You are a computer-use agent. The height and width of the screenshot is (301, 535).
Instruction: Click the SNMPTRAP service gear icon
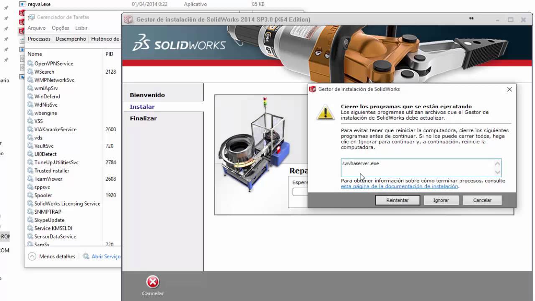30,212
